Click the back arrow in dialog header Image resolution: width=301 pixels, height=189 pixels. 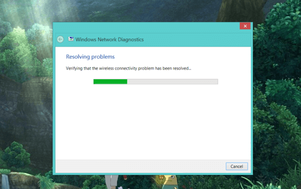[60, 39]
